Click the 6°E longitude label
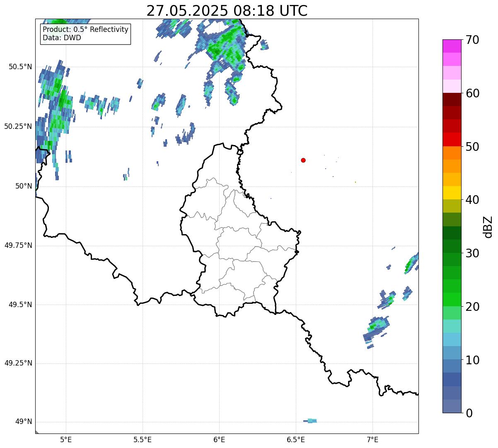The image size is (498, 448). click(219, 440)
